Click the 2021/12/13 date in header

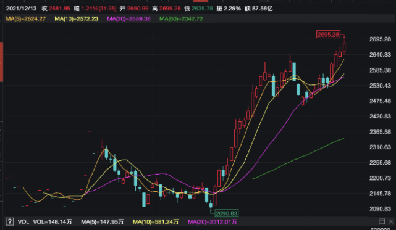21,9
